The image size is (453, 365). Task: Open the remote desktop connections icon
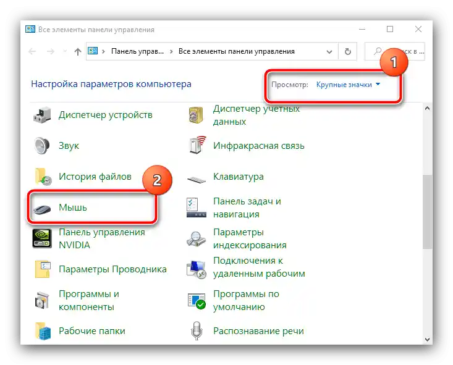(197, 269)
